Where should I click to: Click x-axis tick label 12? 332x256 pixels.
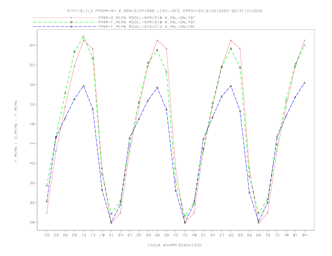point(84,235)
